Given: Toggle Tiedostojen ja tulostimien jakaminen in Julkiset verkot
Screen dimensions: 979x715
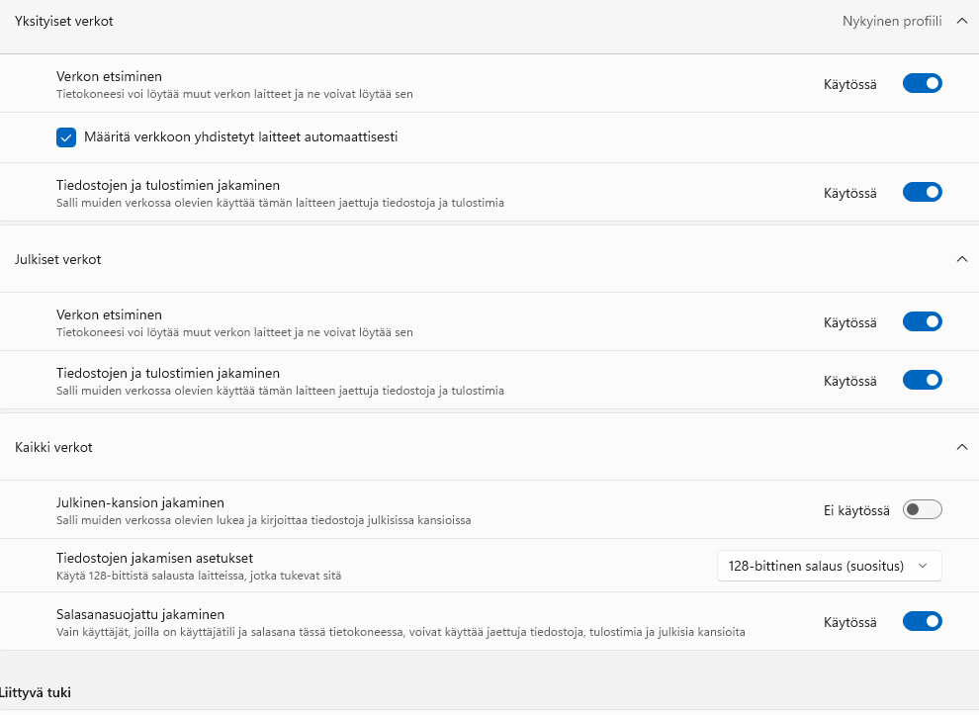Looking at the screenshot, I should click(x=922, y=381).
